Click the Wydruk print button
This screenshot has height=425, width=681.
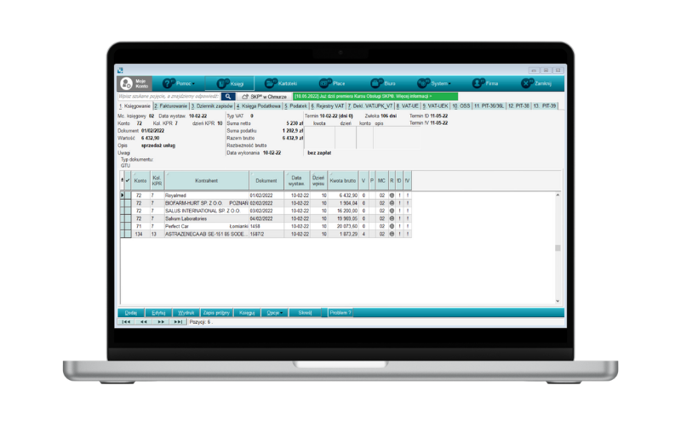(x=186, y=313)
